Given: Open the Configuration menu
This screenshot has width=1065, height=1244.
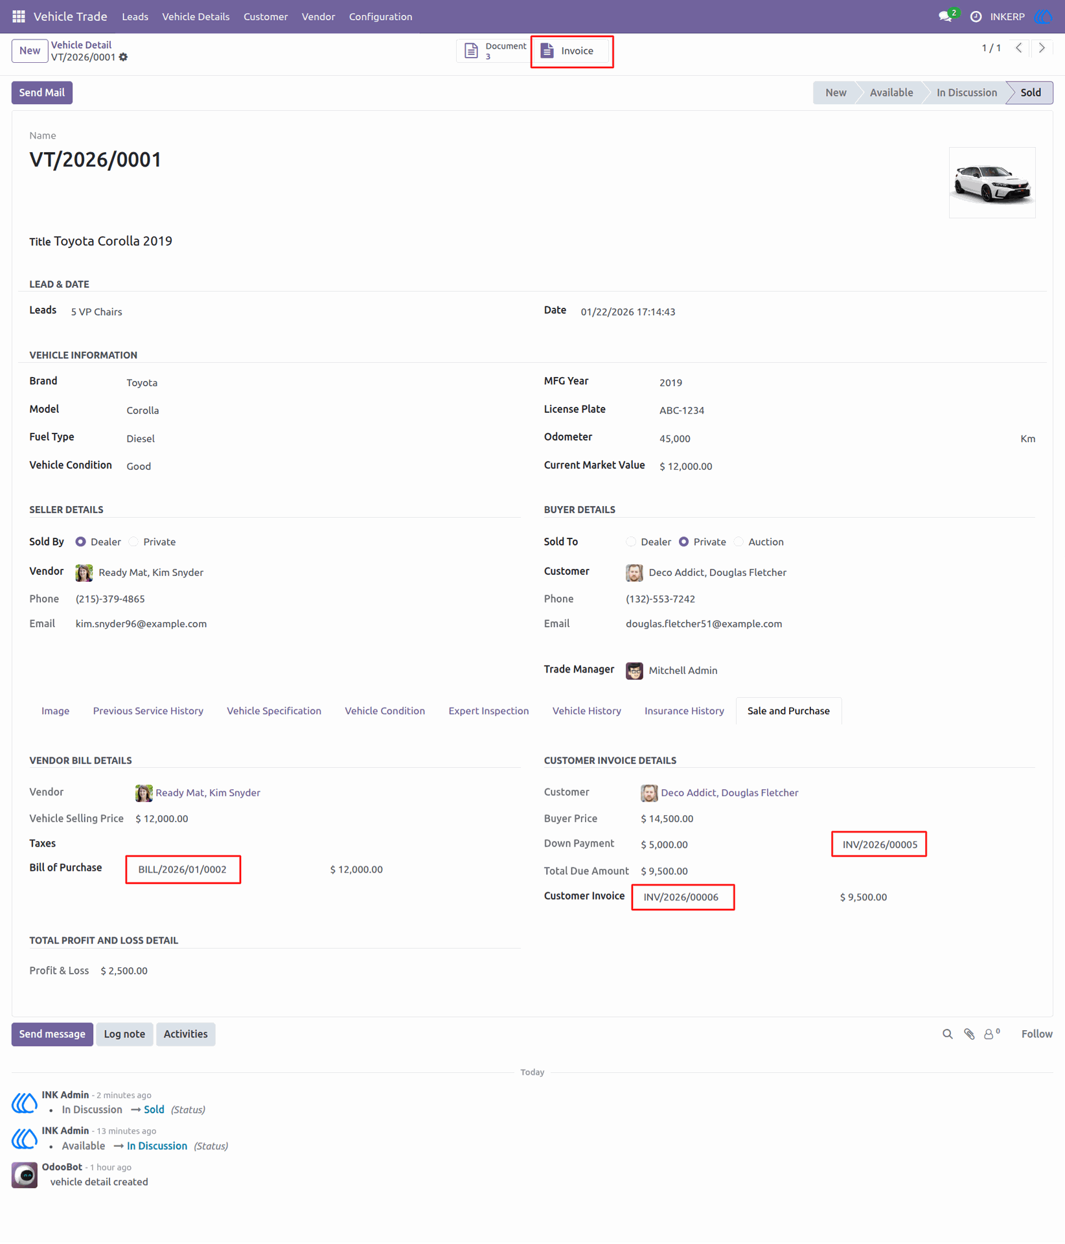Looking at the screenshot, I should [x=380, y=17].
